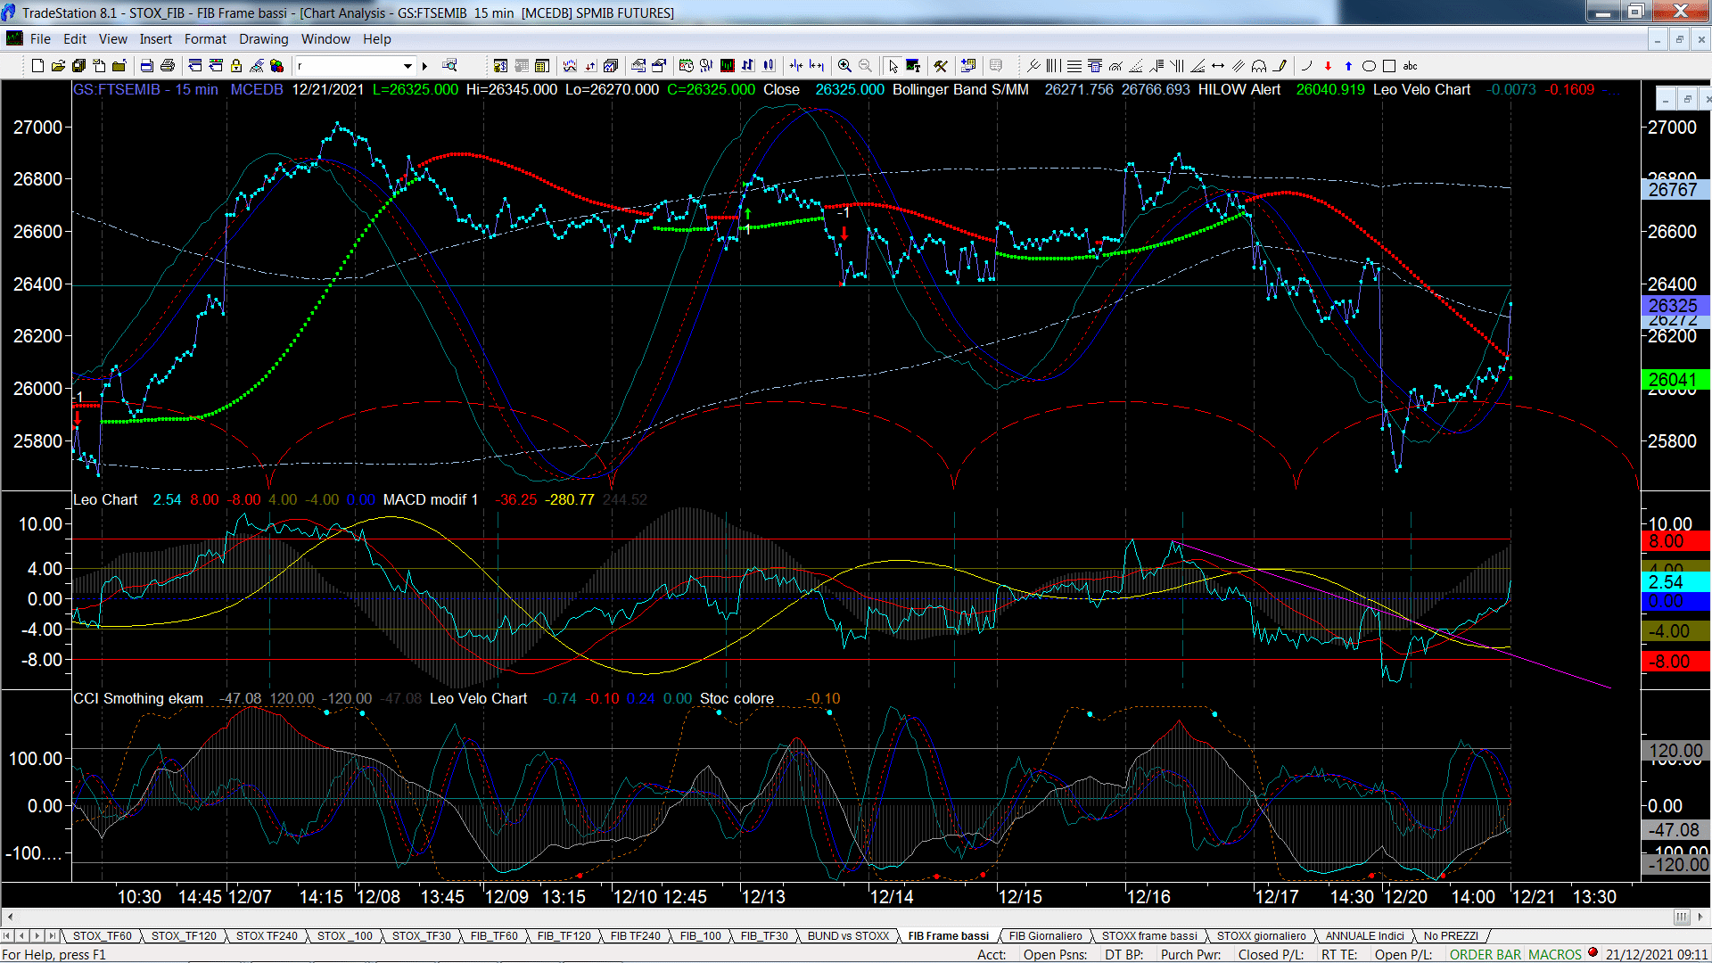Viewport: 1712px width, 963px height.
Task: Click the black chart window icon
Action: click(x=728, y=66)
